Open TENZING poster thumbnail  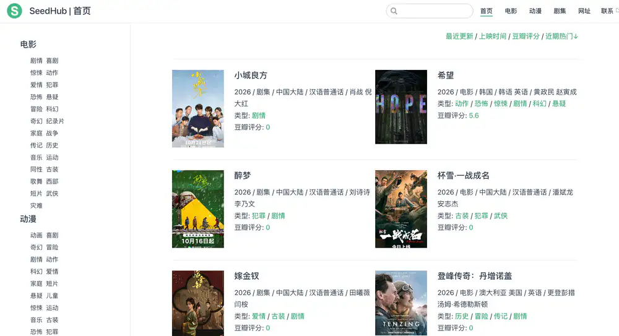pyautogui.click(x=401, y=303)
